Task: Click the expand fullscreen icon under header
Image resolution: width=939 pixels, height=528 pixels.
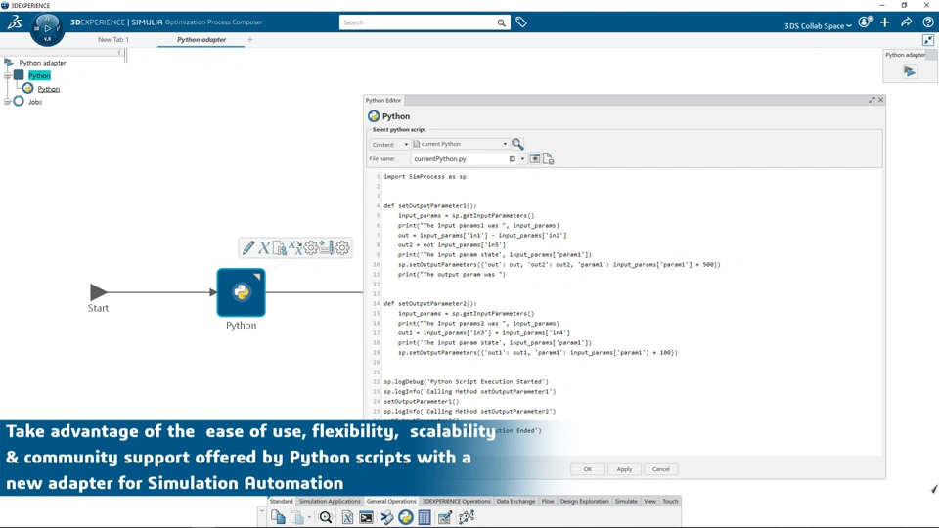Action: (928, 40)
